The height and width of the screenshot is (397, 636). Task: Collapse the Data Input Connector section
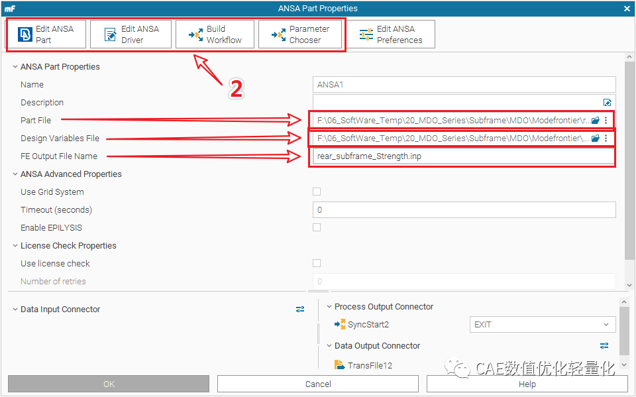click(x=15, y=310)
